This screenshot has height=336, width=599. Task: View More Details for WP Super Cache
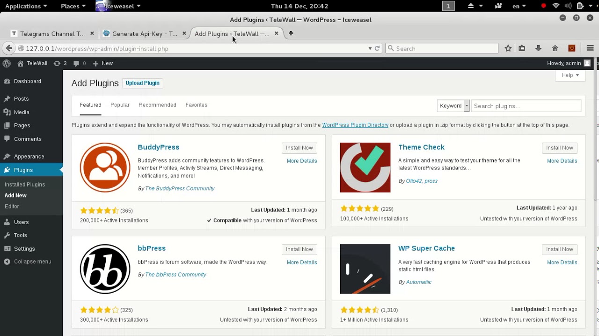coord(562,262)
